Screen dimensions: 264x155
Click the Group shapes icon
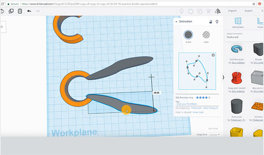tap(191, 11)
